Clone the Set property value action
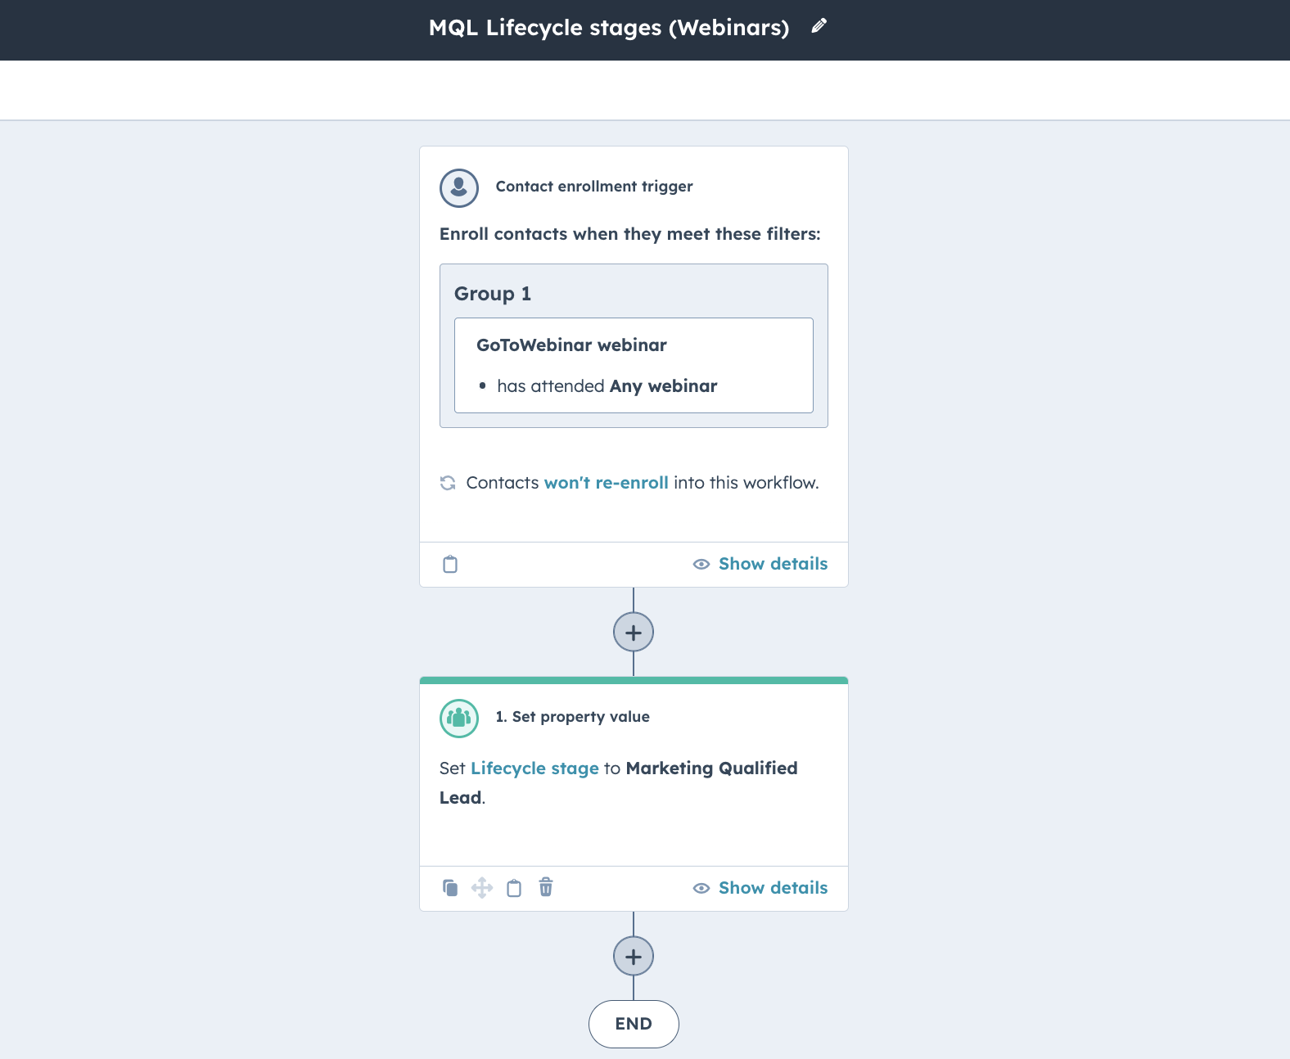Screen dimensions: 1290x1059 point(450,888)
